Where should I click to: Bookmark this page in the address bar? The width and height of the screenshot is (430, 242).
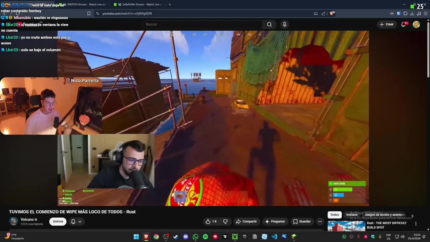coord(89,13)
